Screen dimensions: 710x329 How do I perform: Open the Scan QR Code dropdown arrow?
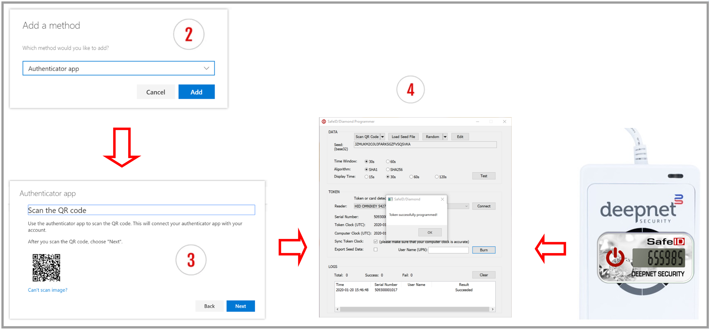click(x=382, y=137)
